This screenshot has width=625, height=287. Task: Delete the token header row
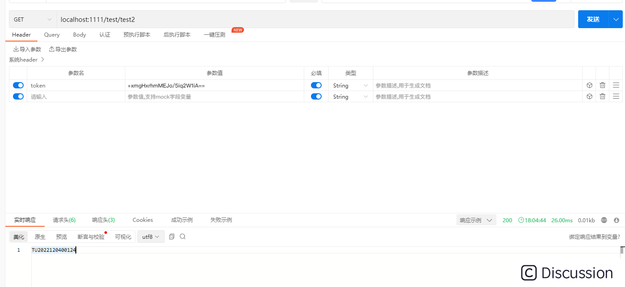602,85
